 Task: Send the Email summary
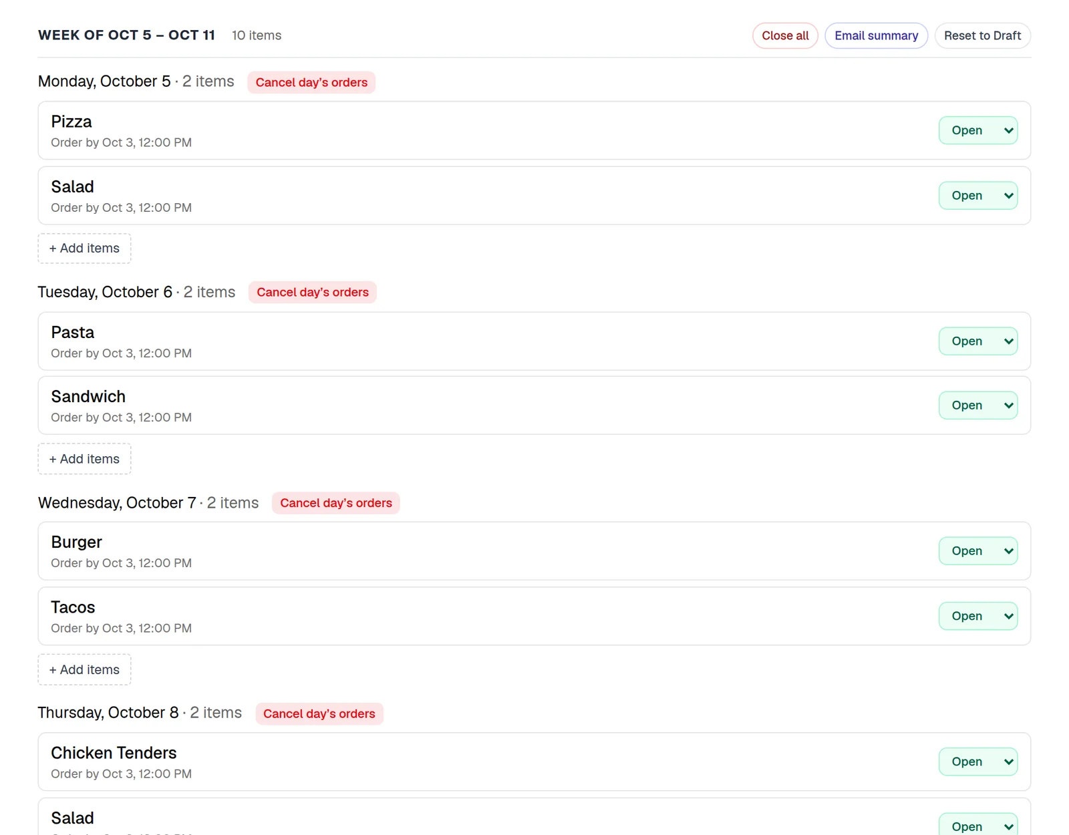(876, 35)
